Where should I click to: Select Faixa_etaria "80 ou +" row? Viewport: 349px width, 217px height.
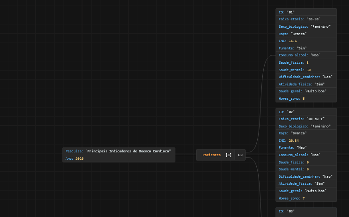[306, 119]
